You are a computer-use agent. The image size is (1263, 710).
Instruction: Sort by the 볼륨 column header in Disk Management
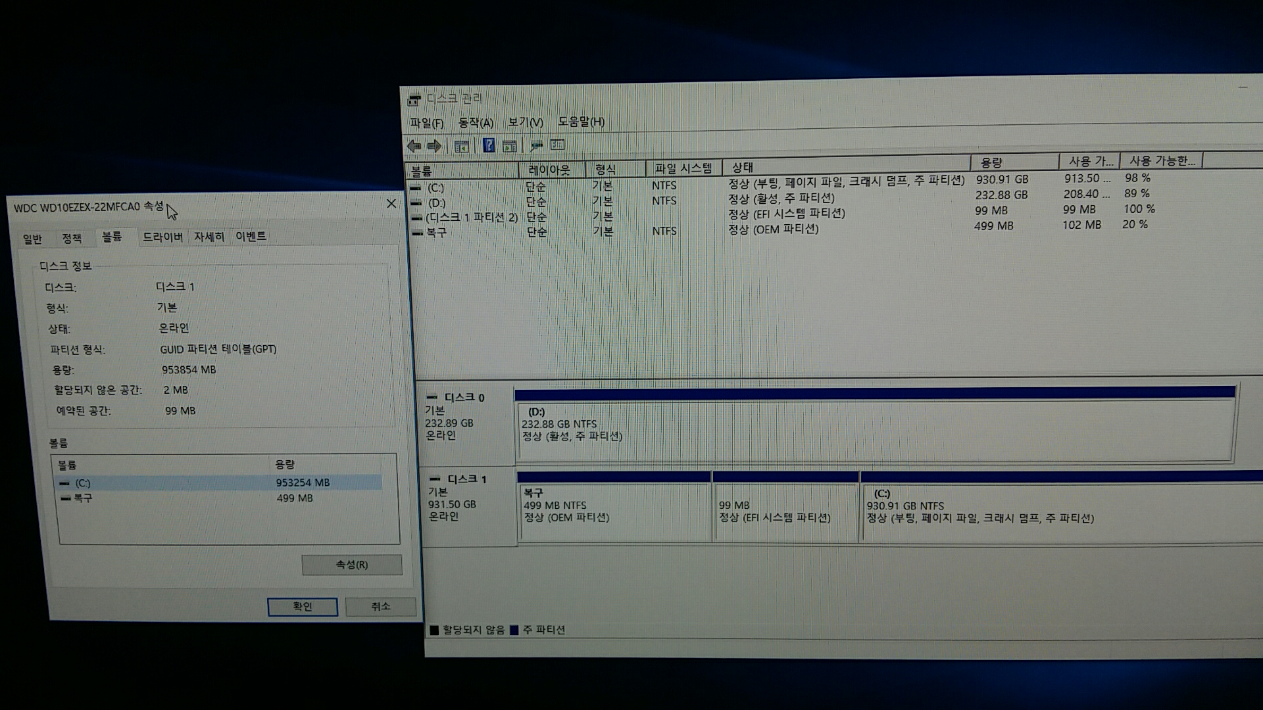pyautogui.click(x=462, y=171)
